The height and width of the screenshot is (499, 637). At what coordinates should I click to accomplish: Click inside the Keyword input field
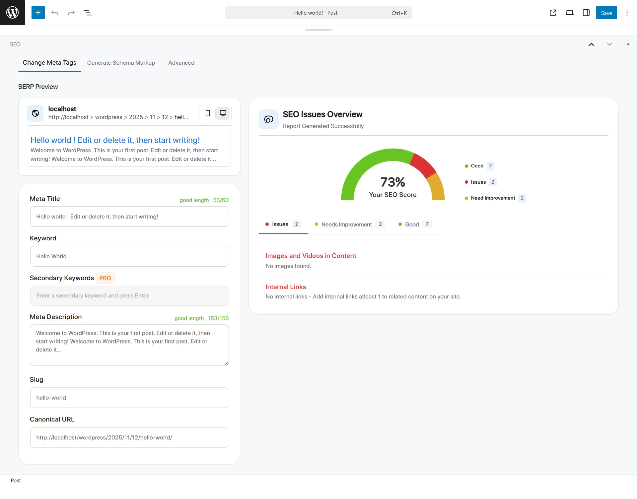click(129, 256)
